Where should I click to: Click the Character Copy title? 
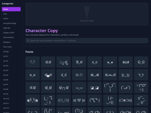(42, 31)
